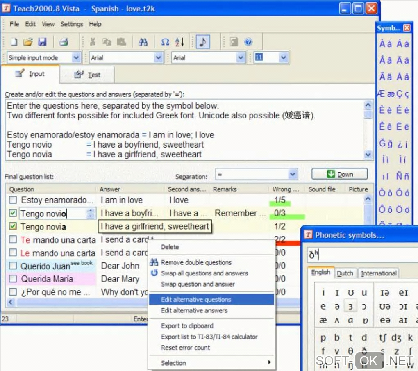This screenshot has height=371, width=418.
Task: Check the Te mando una carta checkbox
Action: pyautogui.click(x=13, y=239)
